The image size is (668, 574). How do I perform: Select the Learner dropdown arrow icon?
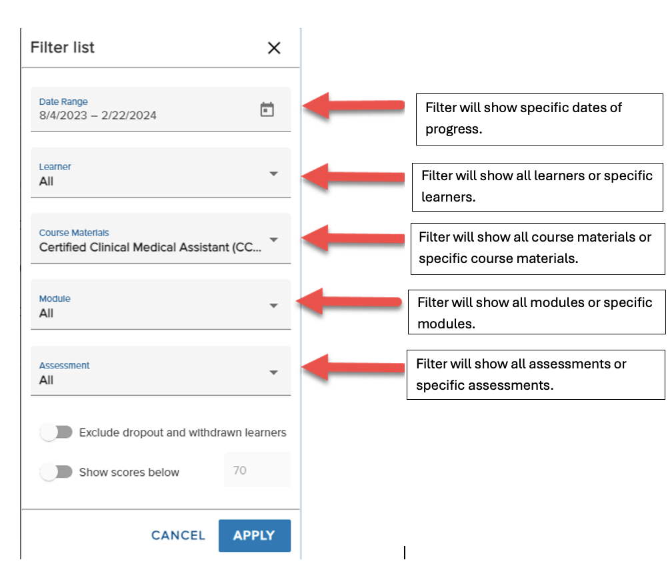(273, 173)
